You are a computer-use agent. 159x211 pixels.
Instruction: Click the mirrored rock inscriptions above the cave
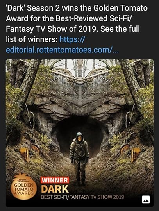79,100
